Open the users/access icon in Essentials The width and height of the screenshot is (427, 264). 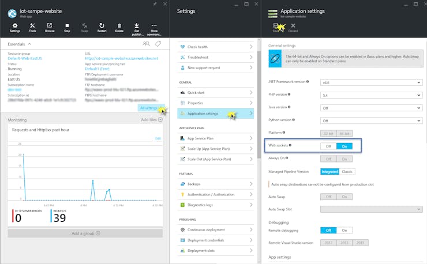[146, 44]
